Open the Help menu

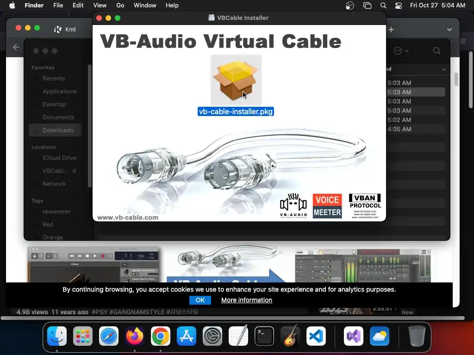click(x=172, y=6)
